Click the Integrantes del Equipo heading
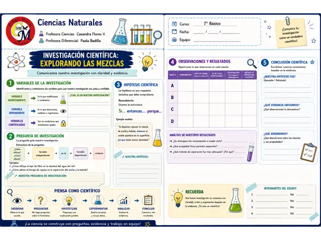This screenshot has height=240, width=321. (x=280, y=188)
